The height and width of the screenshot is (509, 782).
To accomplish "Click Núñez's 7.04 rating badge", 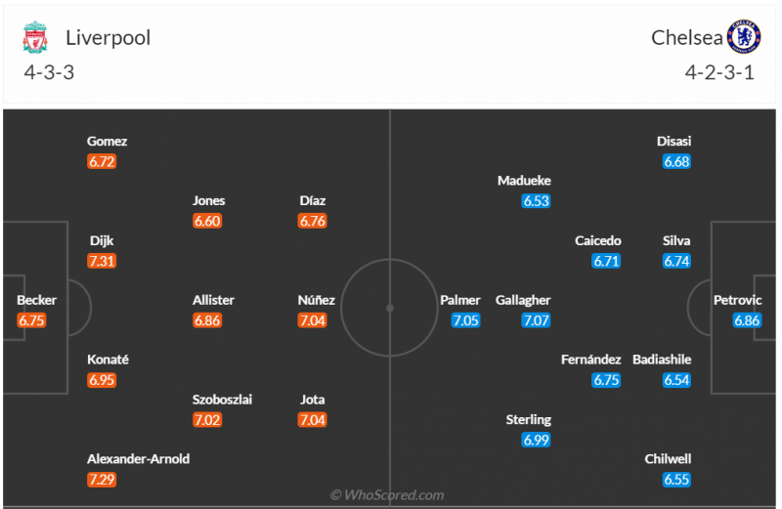I will (313, 320).
